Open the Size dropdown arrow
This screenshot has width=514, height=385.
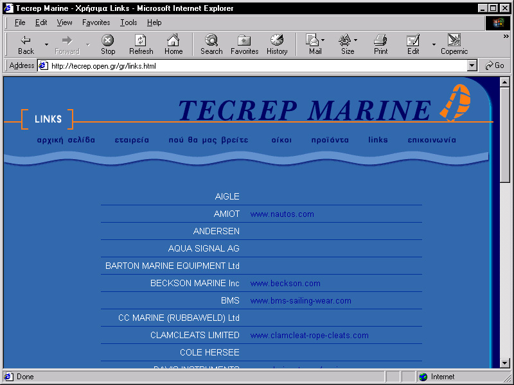click(x=356, y=40)
